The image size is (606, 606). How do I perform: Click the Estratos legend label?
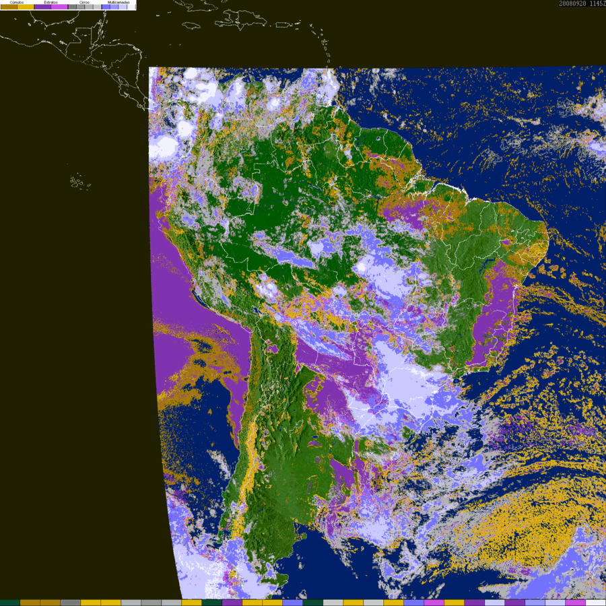pyautogui.click(x=50, y=2)
